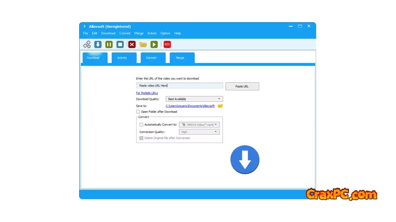Image resolution: width=396 pixels, height=222 pixels.
Task: Browse save location with the small folder icon
Action: pyautogui.click(x=220, y=106)
